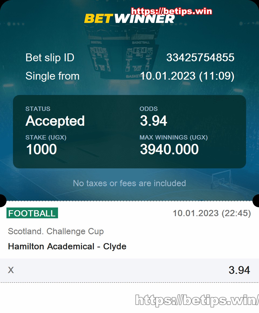The height and width of the screenshot is (313, 259).
Task: Click the 3.94 odds in selection row
Action: (239, 270)
